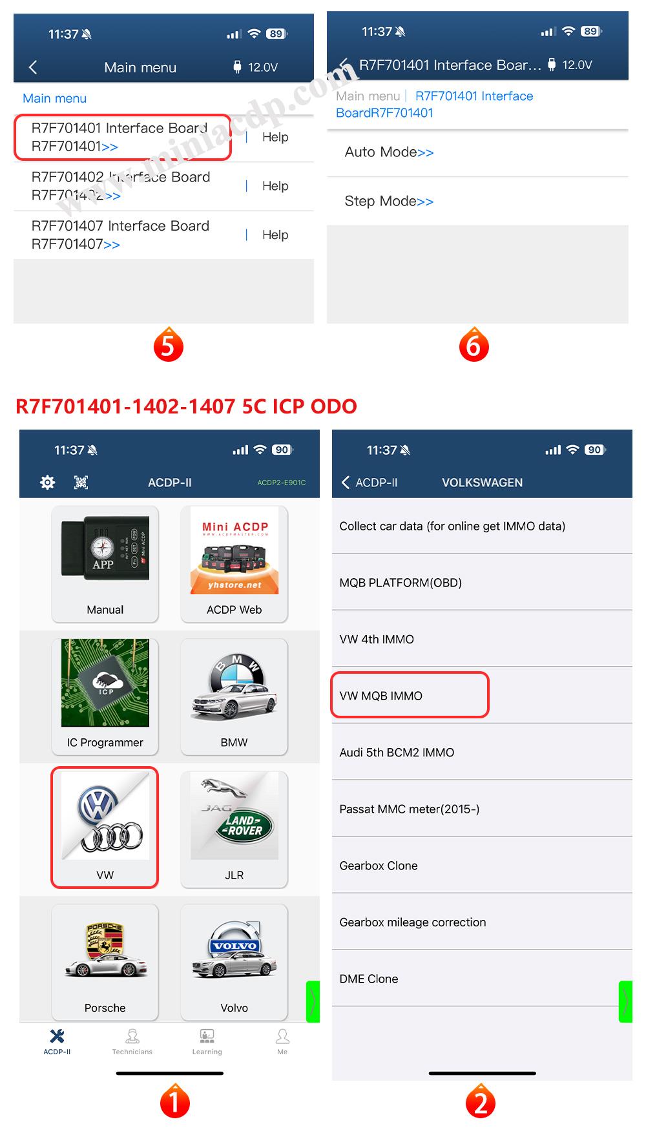Viewport: 646px width, 1135px height.
Task: Select VW MQB IMMO menu entry
Action: (410, 695)
